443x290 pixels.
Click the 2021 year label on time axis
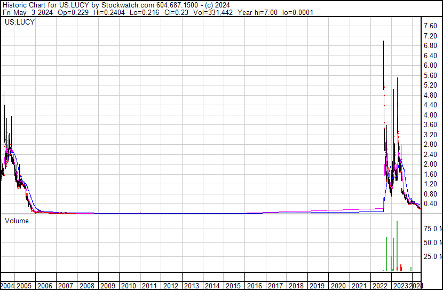point(359,286)
